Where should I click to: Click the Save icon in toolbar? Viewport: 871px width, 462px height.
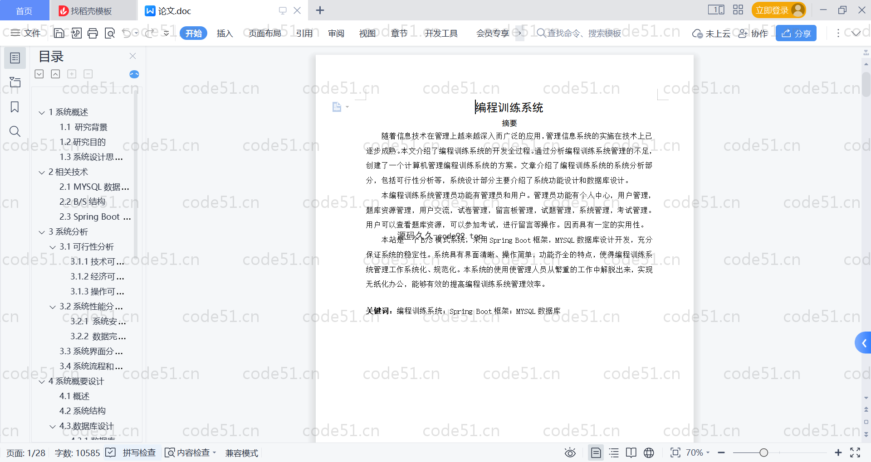point(59,33)
